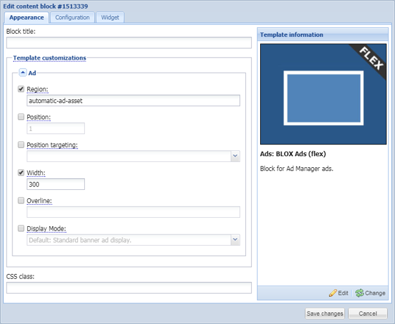
Task: Click the Block title input field
Action: tap(128, 43)
